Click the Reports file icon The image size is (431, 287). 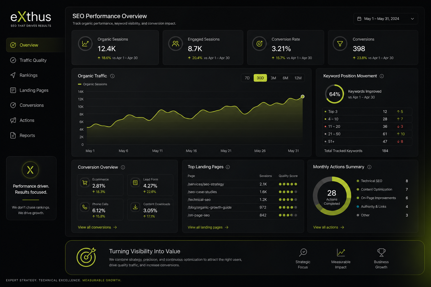[13, 135]
